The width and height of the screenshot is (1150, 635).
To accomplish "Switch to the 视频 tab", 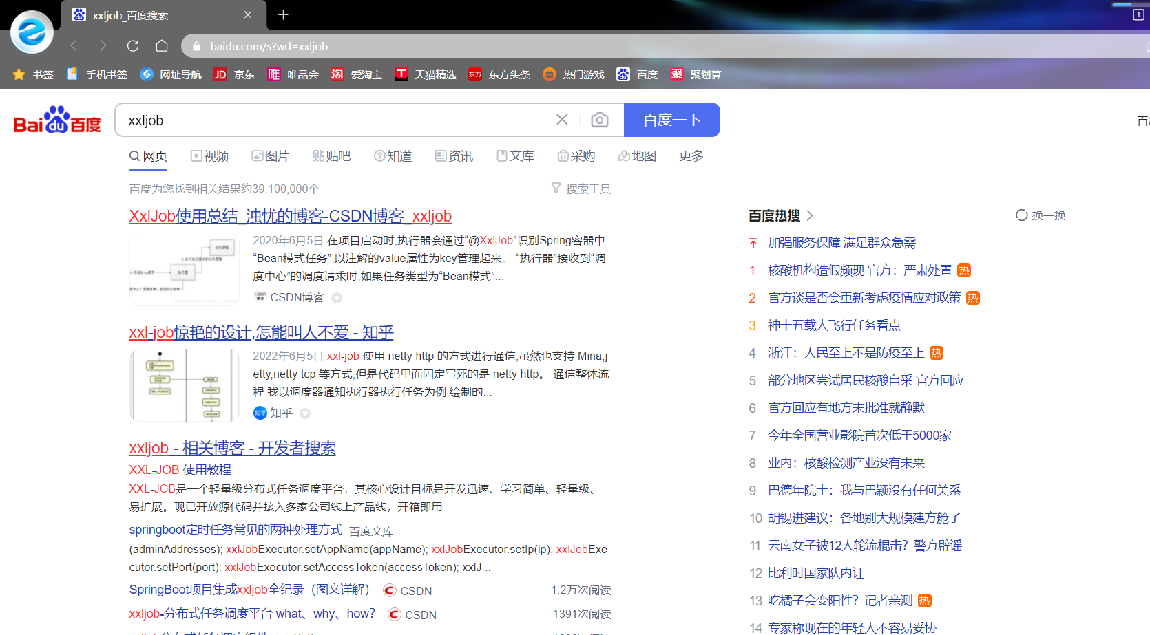I will point(210,156).
